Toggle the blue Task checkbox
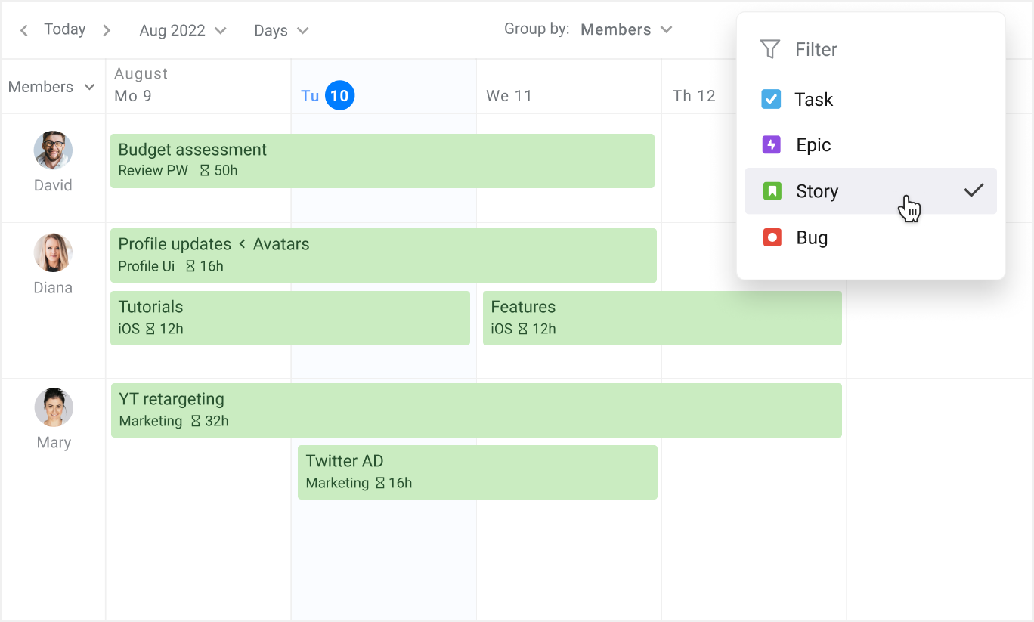Screen dimensions: 1034x622 tap(771, 99)
